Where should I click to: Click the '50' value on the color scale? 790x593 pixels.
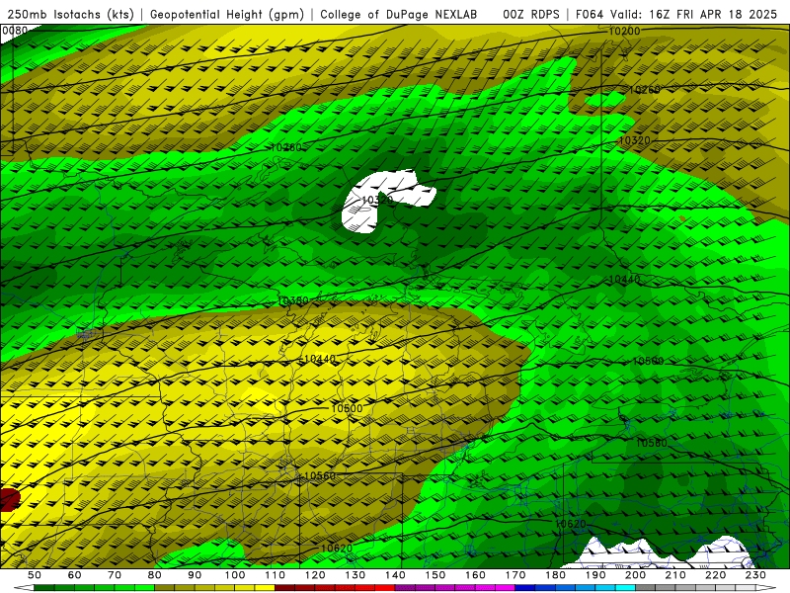(x=35, y=575)
